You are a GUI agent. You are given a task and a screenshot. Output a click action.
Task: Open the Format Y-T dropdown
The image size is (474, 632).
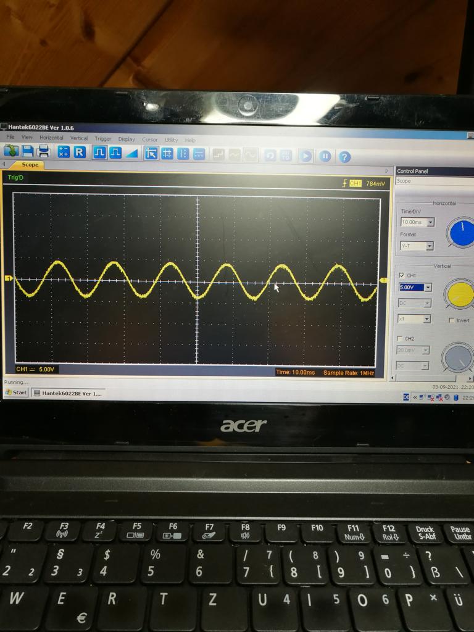[417, 246]
